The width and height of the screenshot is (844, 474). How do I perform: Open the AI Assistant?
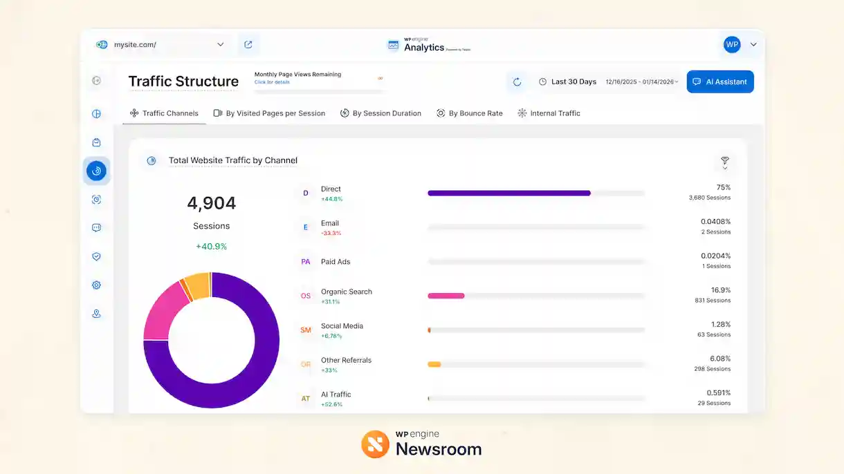pos(720,81)
